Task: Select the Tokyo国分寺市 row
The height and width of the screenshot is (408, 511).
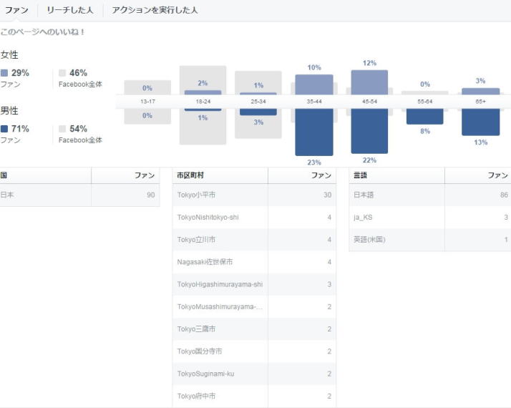Action: pos(254,351)
